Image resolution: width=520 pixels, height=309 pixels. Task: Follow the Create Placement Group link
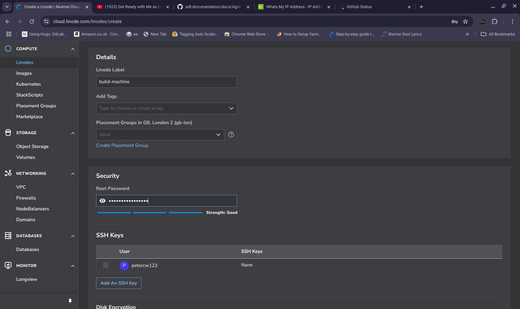[122, 145]
